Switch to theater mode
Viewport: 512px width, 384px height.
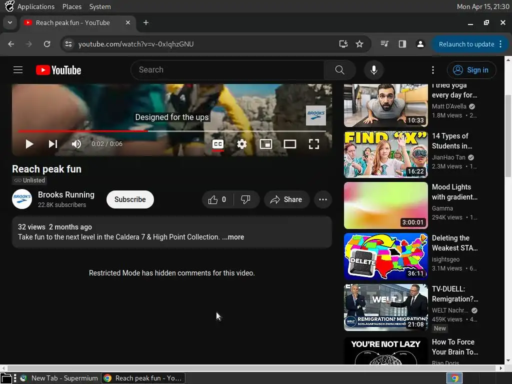click(290, 144)
